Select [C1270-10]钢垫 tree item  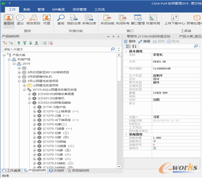click(54, 142)
